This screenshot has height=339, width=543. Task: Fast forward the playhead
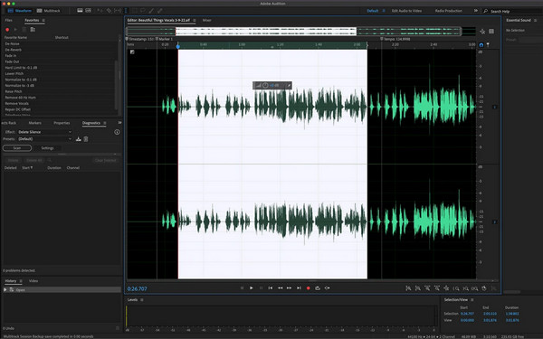click(290, 288)
